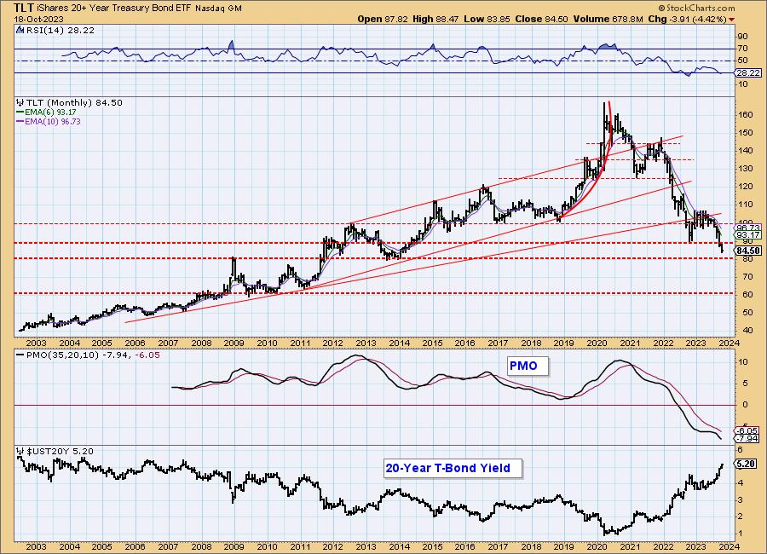
Task: Click the Chg -3.91 (-4.42%) value
Action: pyautogui.click(x=687, y=19)
